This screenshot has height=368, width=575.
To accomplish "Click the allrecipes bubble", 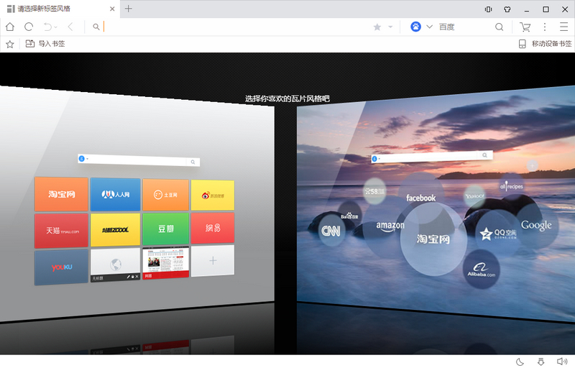I will pyautogui.click(x=512, y=187).
